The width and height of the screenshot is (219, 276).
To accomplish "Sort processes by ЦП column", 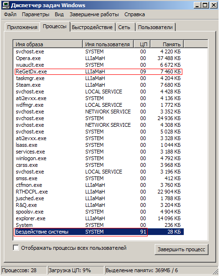I will (x=143, y=44).
